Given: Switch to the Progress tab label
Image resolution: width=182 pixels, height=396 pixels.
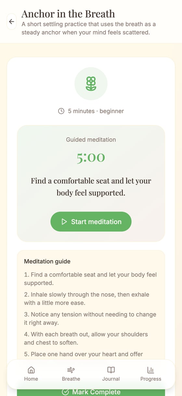Looking at the screenshot, I should 151,379.
